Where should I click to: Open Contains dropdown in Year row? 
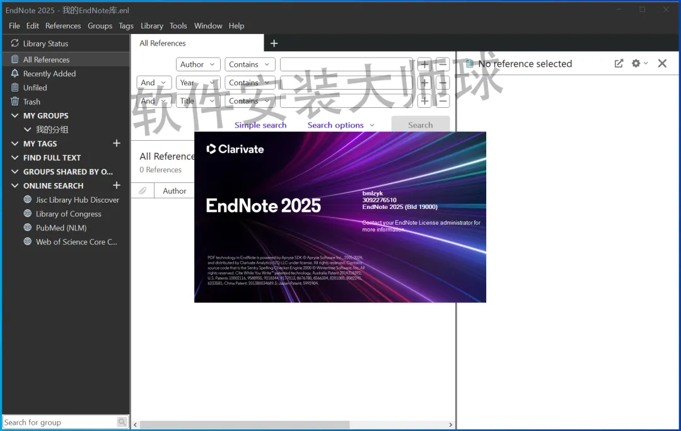[x=250, y=83]
